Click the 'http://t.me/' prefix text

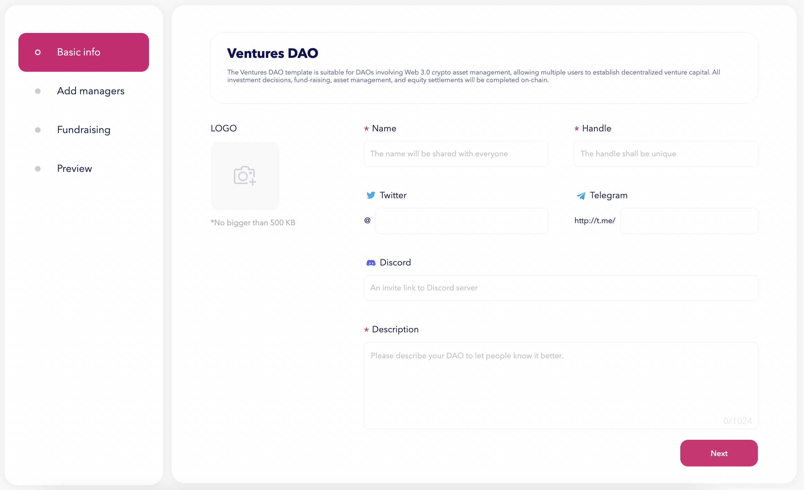pos(595,221)
